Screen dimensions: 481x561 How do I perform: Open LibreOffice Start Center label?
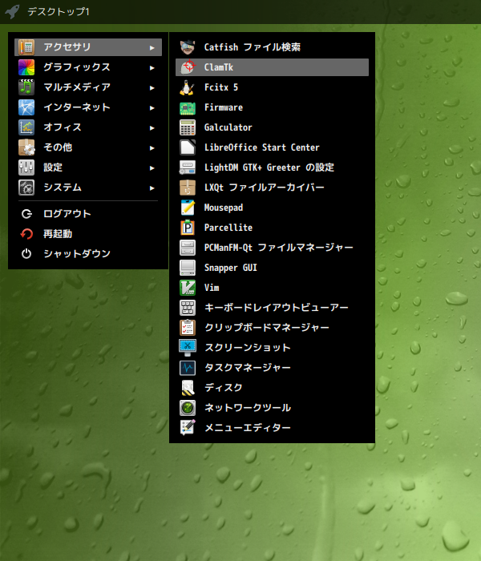tap(262, 147)
